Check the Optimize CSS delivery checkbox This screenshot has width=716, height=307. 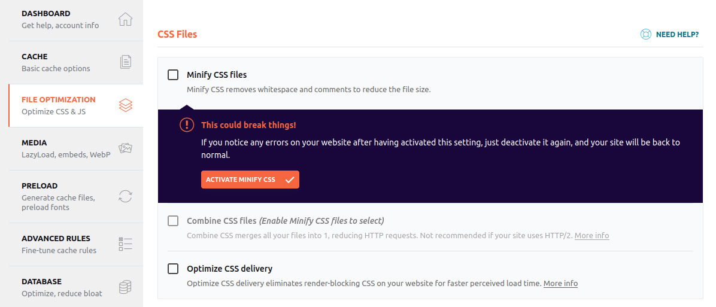[173, 269]
